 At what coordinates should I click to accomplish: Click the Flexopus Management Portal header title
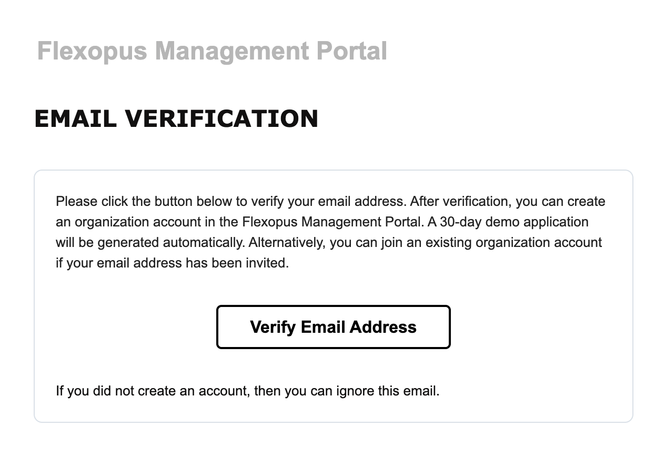point(212,52)
